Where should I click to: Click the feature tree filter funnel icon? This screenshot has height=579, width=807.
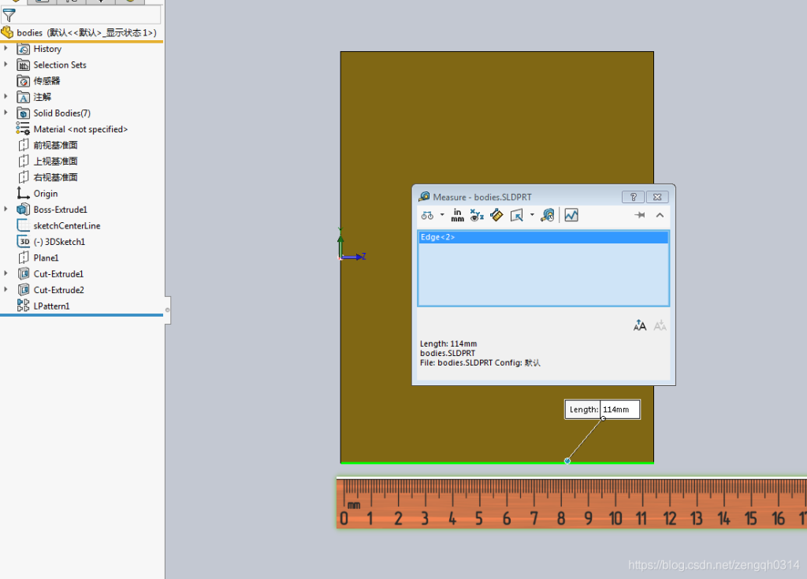tap(9, 16)
